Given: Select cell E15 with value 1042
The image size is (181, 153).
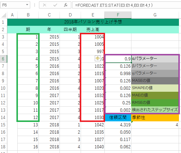Looking at the screenshot, I should (93, 125).
